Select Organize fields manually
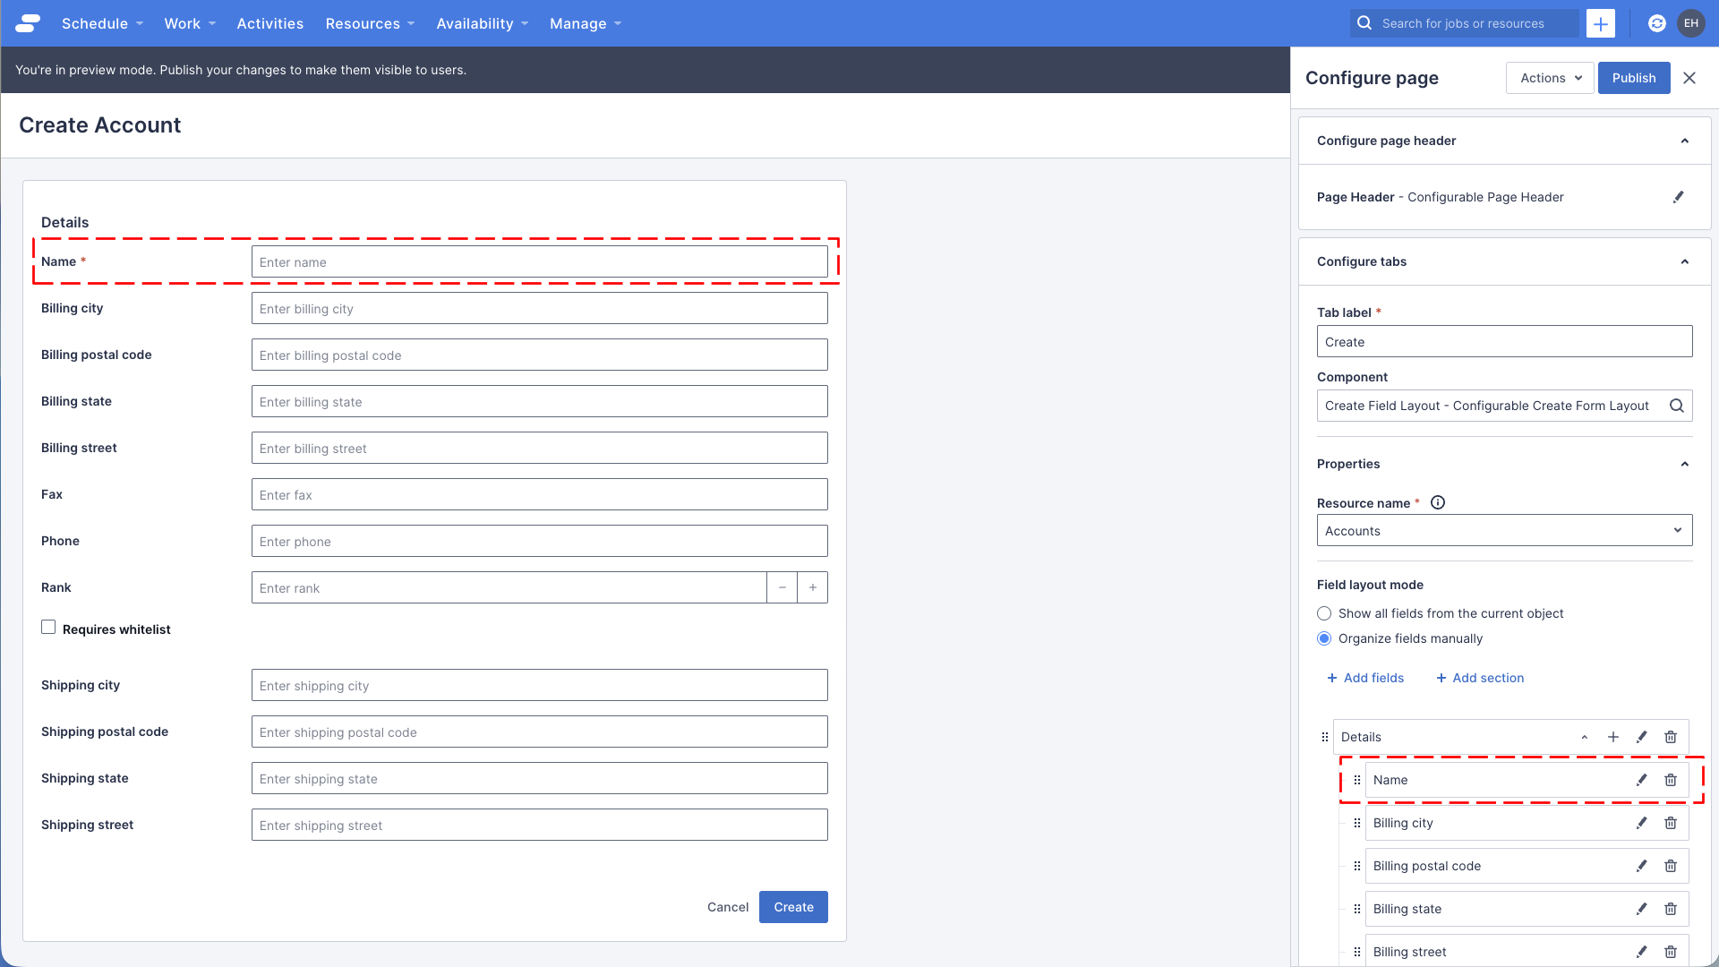This screenshot has height=967, width=1719. 1324,638
